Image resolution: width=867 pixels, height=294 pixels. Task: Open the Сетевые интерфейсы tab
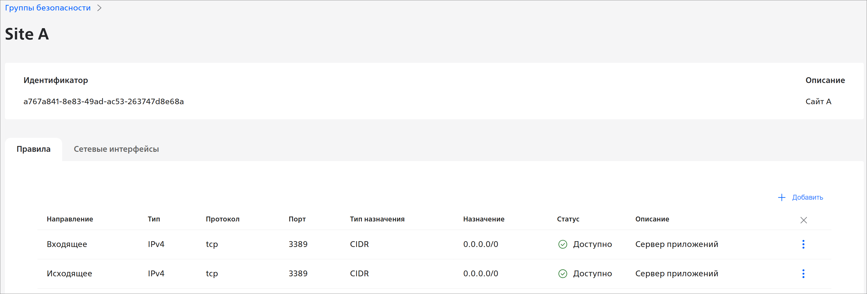[x=116, y=149]
